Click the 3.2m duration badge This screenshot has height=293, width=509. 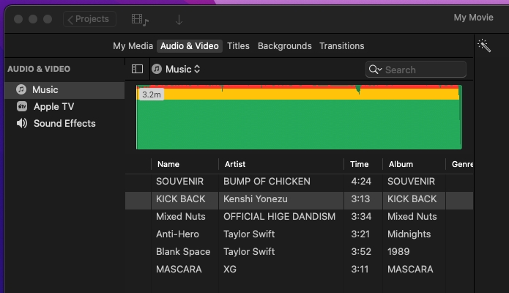pyautogui.click(x=152, y=94)
